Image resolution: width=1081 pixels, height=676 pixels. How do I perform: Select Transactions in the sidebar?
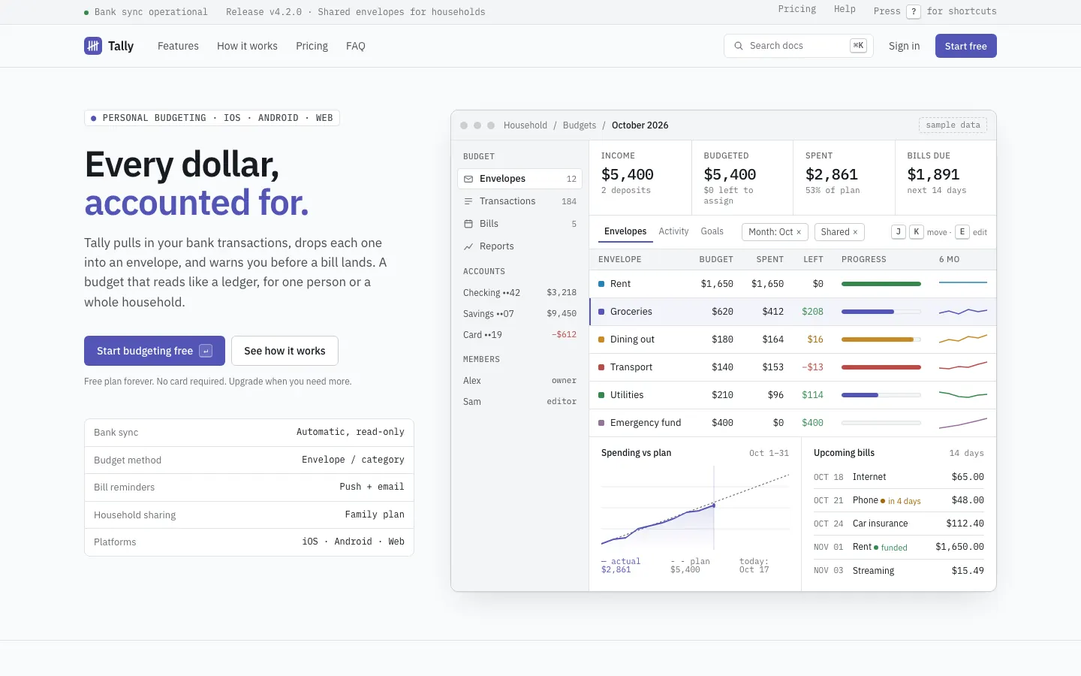(x=519, y=201)
